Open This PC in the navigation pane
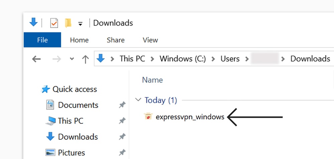This screenshot has width=334, height=159. 70,121
